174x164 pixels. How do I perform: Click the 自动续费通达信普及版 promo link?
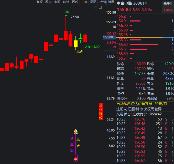click(x=142, y=104)
